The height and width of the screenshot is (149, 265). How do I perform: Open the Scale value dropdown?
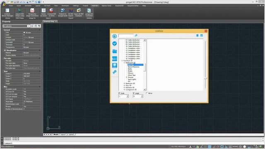coord(127,96)
